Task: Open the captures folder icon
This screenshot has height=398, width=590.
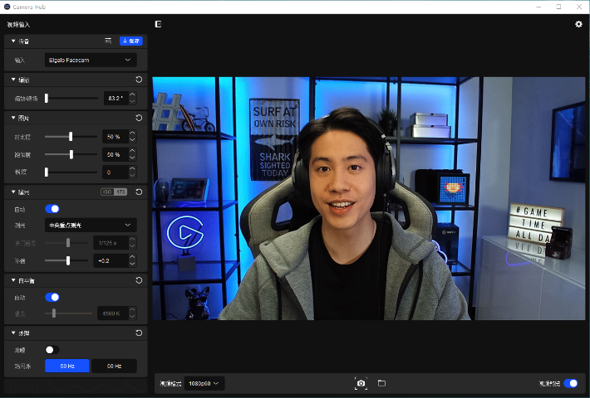Action: point(381,383)
